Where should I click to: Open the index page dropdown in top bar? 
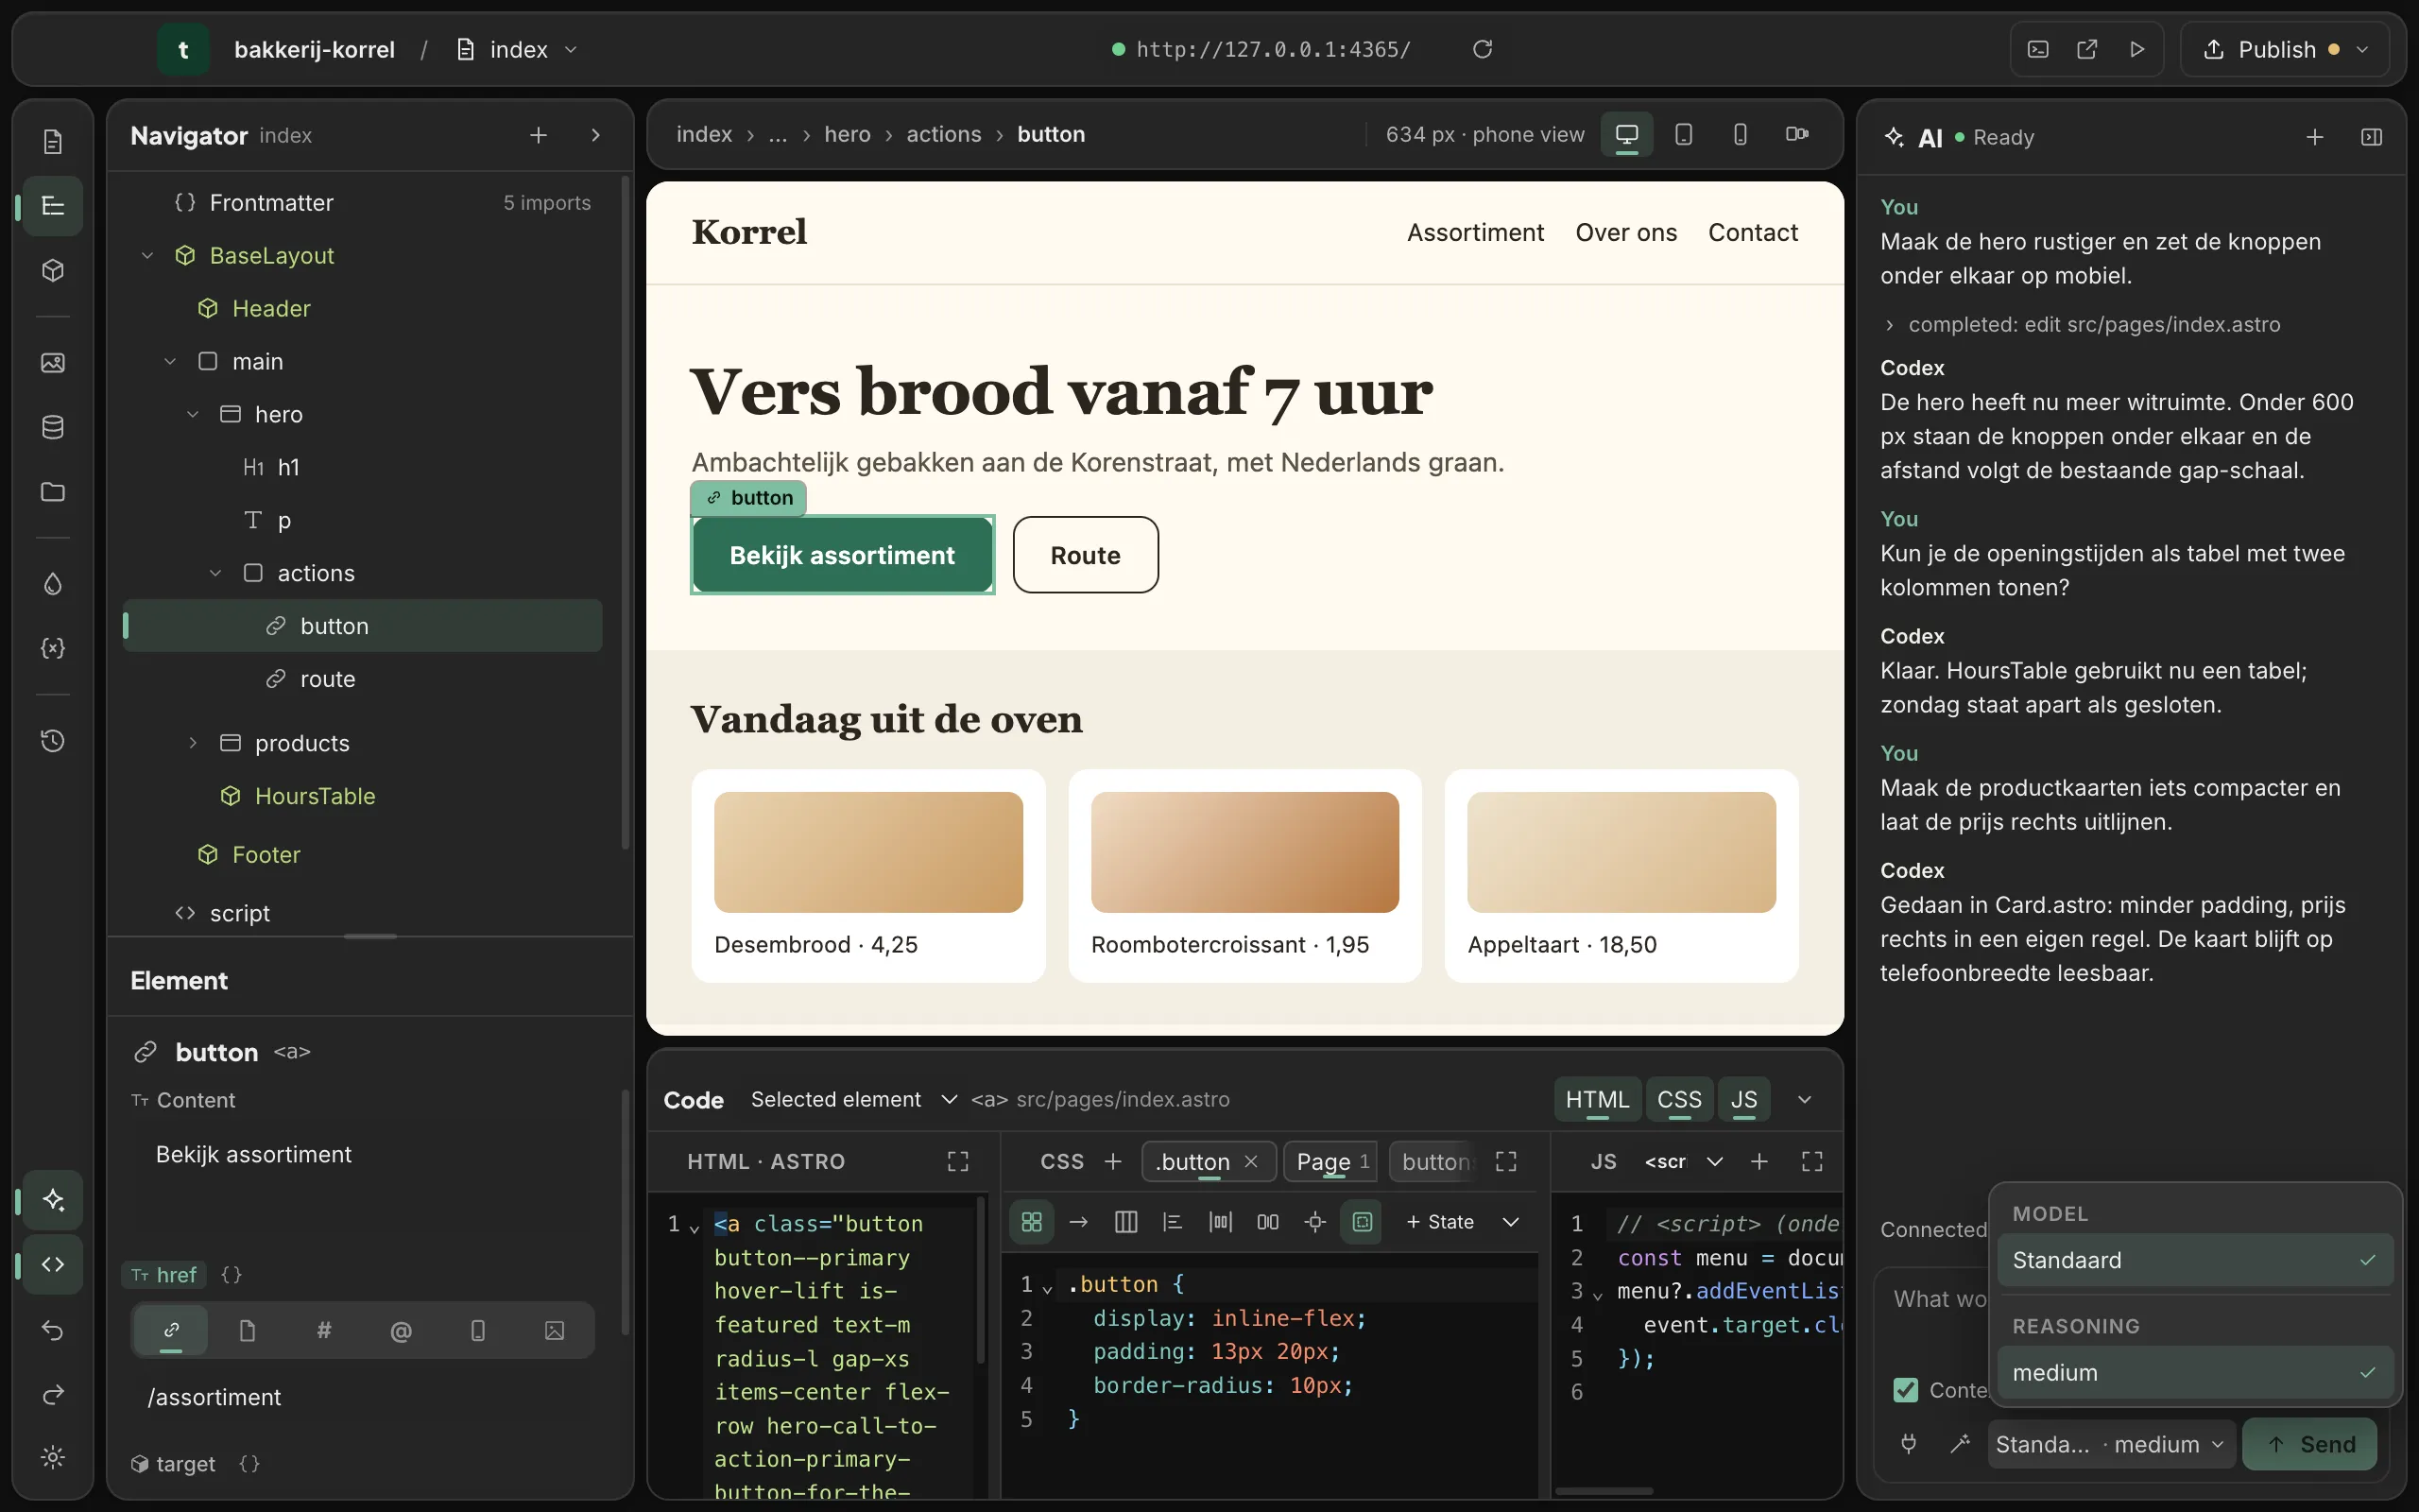click(x=518, y=49)
